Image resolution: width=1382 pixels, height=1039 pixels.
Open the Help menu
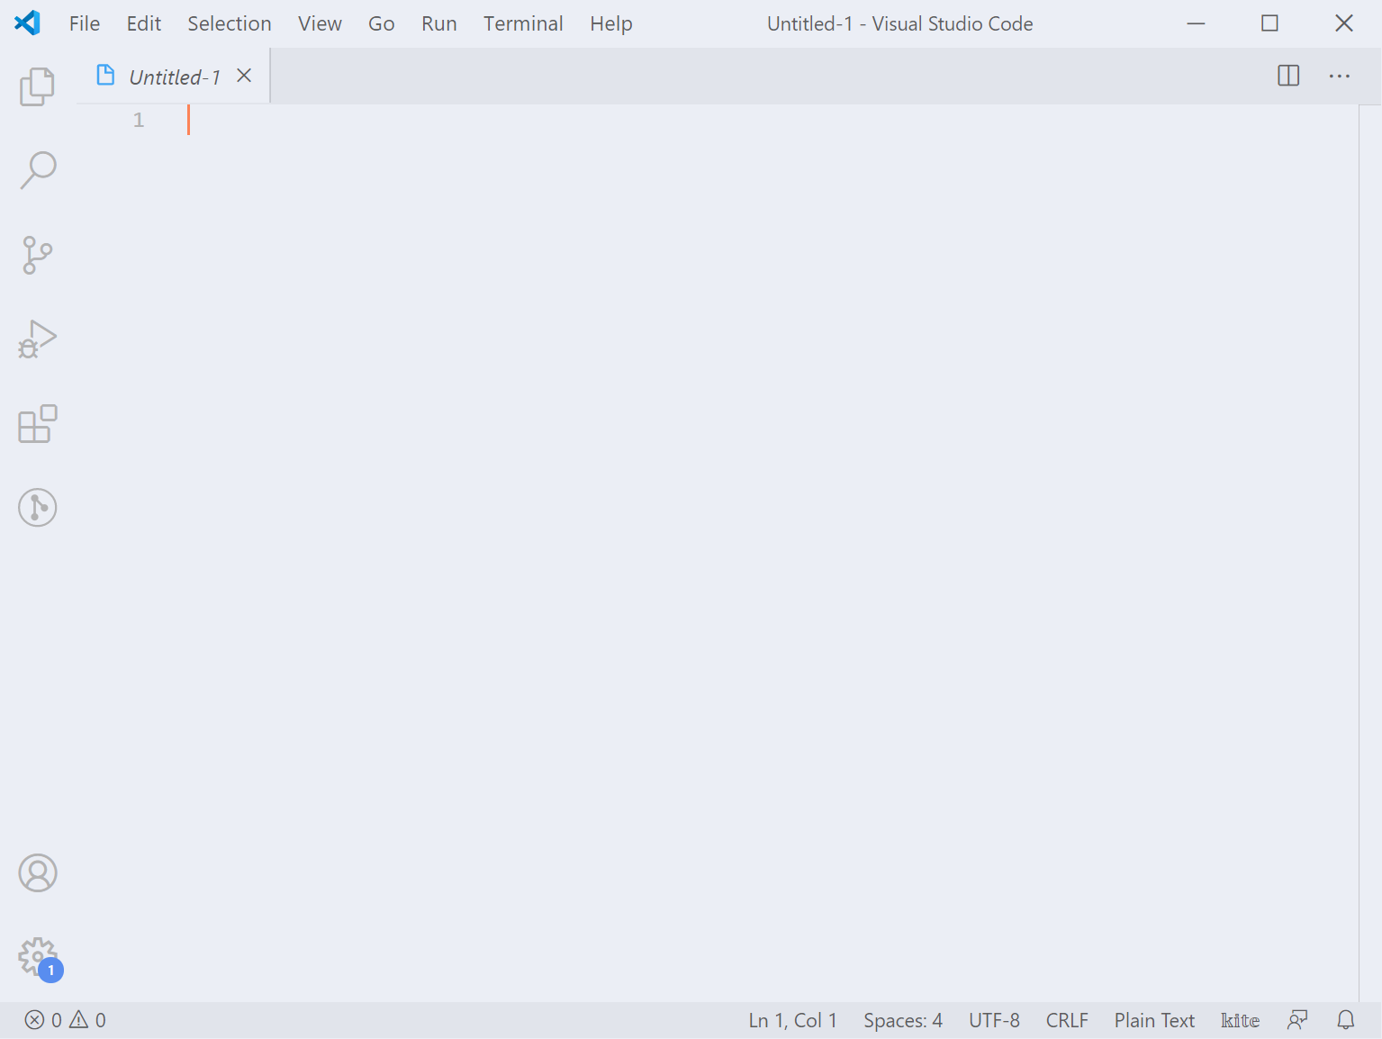611,23
